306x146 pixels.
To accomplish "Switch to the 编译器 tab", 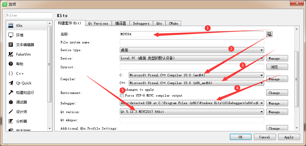I will [x=121, y=23].
